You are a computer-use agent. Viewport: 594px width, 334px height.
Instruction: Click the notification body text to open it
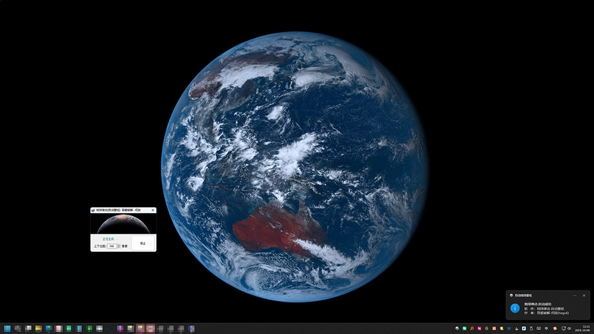[546, 309]
